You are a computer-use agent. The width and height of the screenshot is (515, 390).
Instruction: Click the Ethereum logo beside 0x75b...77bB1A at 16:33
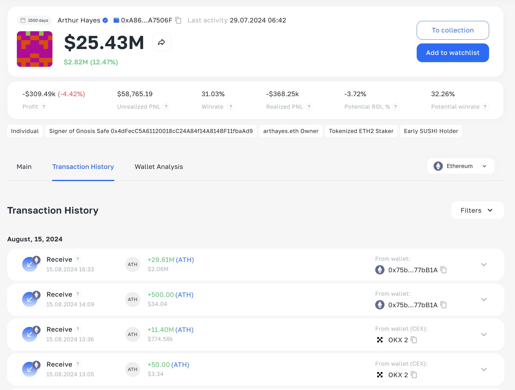[380, 270]
